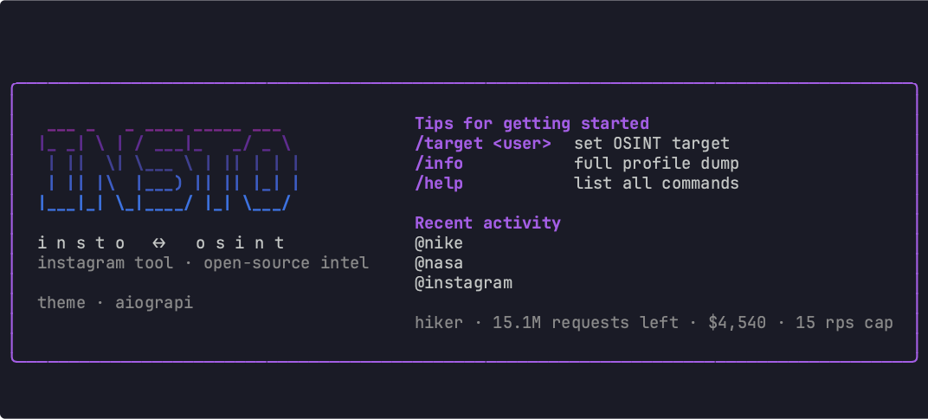
Task: Click the $4,540 balance in the status line
Action: click(737, 324)
